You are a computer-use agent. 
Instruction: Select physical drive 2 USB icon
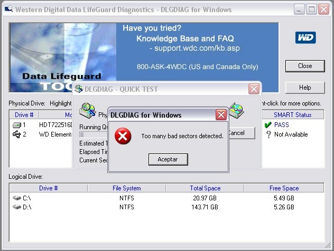tap(16, 134)
